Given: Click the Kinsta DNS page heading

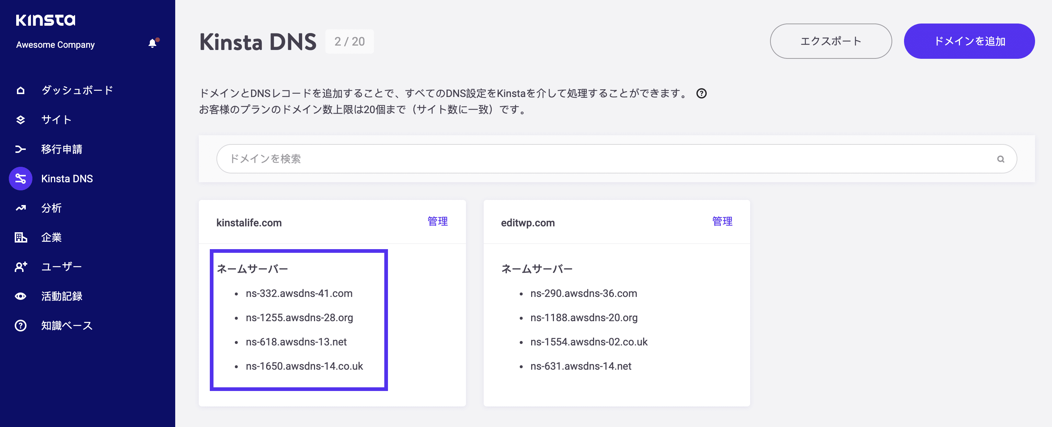Looking at the screenshot, I should point(258,42).
